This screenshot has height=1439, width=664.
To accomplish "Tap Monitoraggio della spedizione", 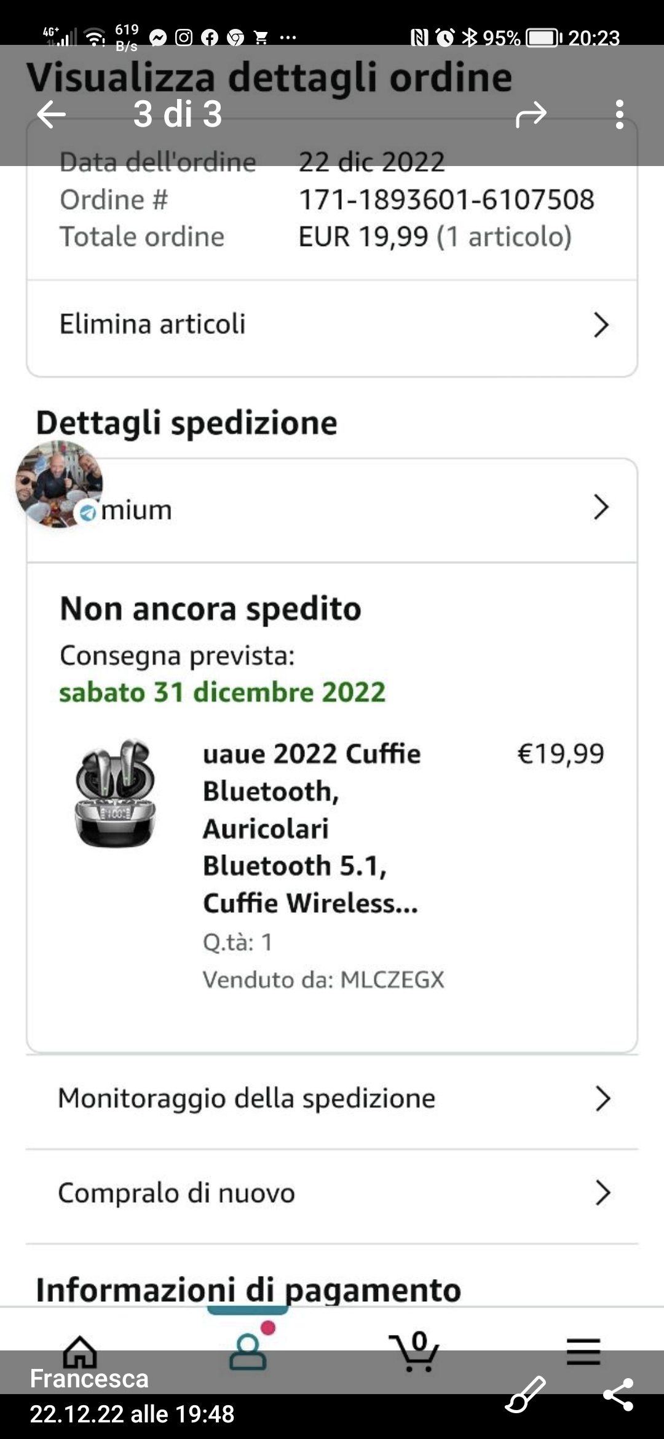I will [247, 1098].
